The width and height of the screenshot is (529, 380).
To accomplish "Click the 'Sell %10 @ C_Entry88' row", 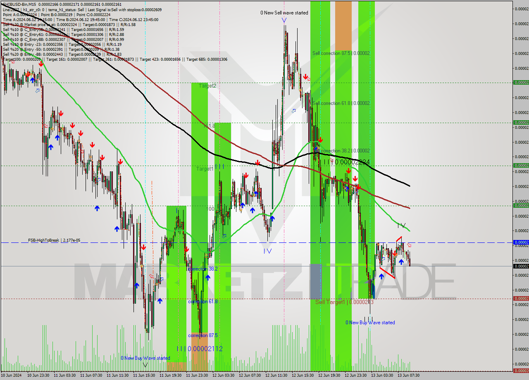I will (63, 39).
